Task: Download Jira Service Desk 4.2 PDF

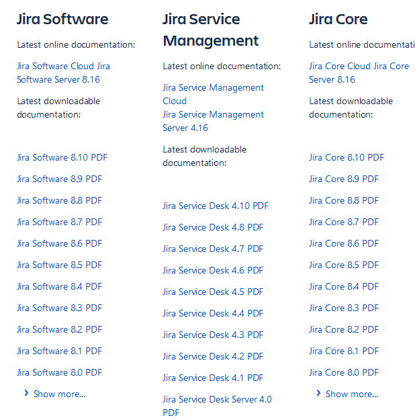Action: pos(213,357)
